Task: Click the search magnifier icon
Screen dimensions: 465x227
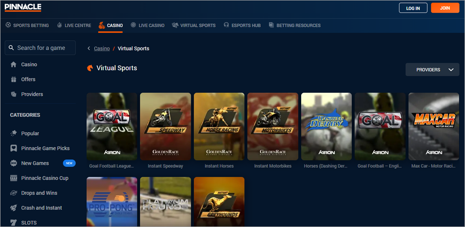Action: coord(12,48)
